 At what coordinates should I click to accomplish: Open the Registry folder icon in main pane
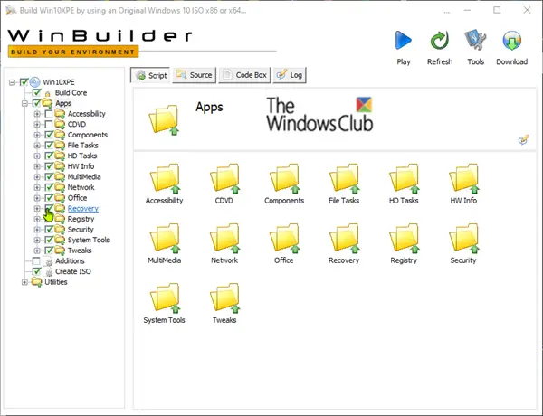405,238
